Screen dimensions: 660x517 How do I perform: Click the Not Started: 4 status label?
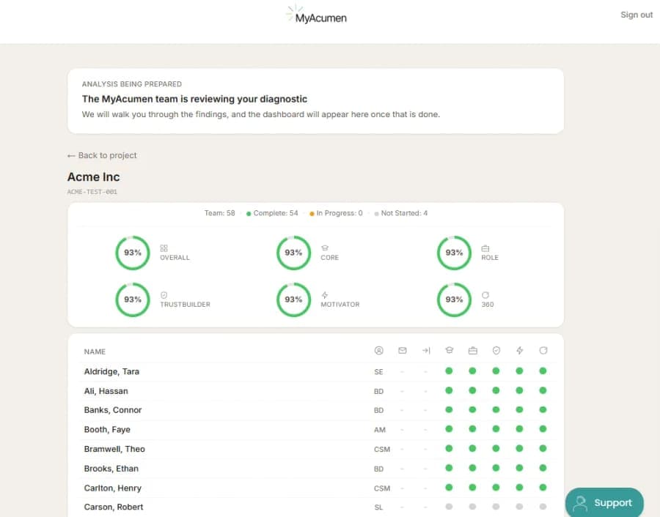coord(400,213)
